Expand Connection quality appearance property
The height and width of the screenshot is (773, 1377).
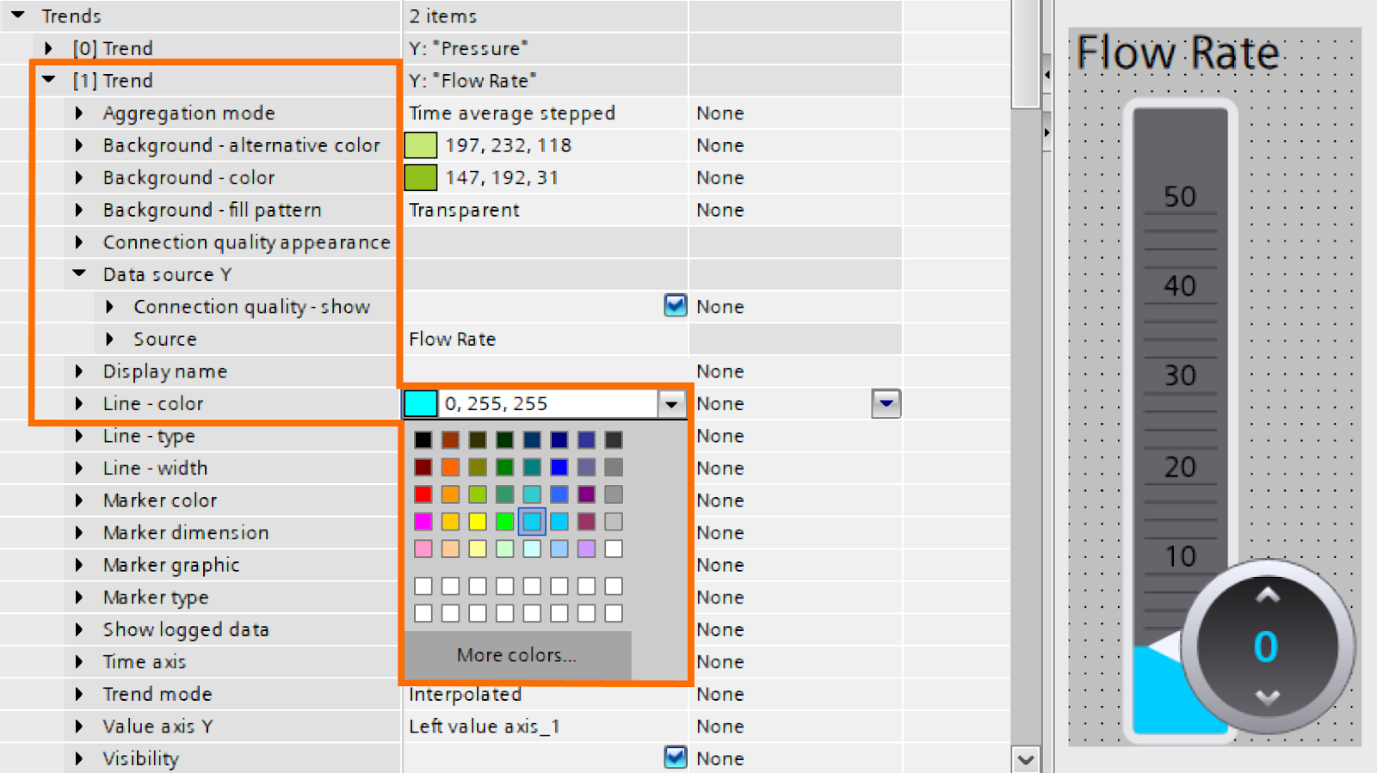[79, 242]
